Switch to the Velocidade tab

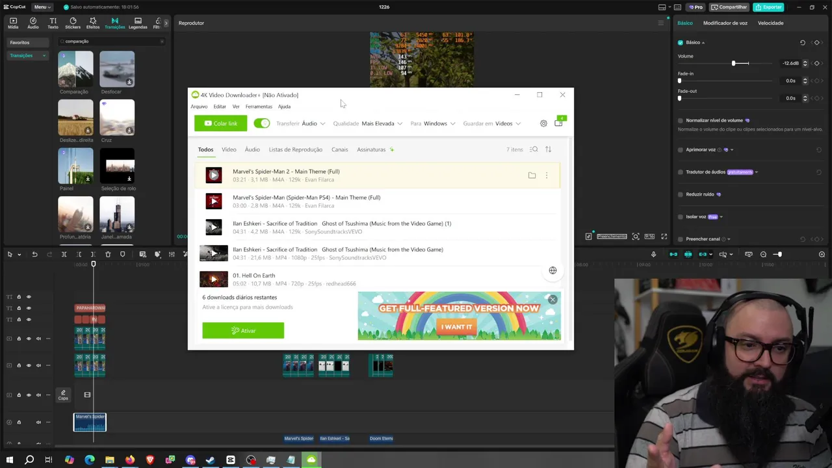click(x=770, y=23)
